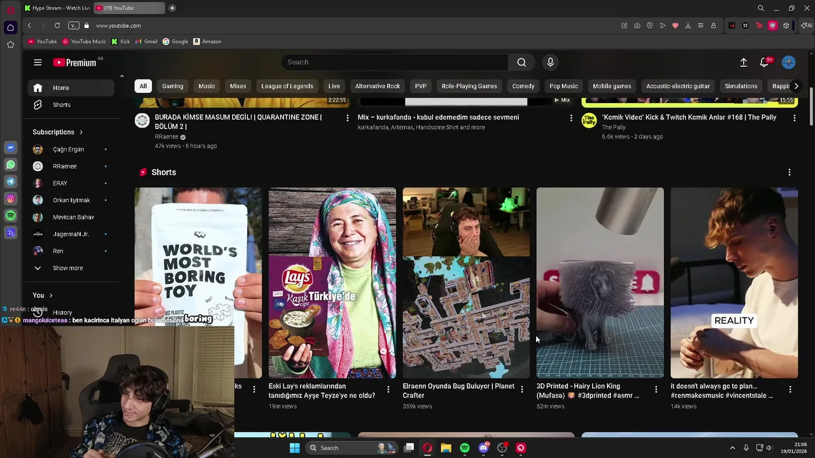The width and height of the screenshot is (815, 458).
Task: Open Discord from Windows taskbar
Action: tap(483, 448)
